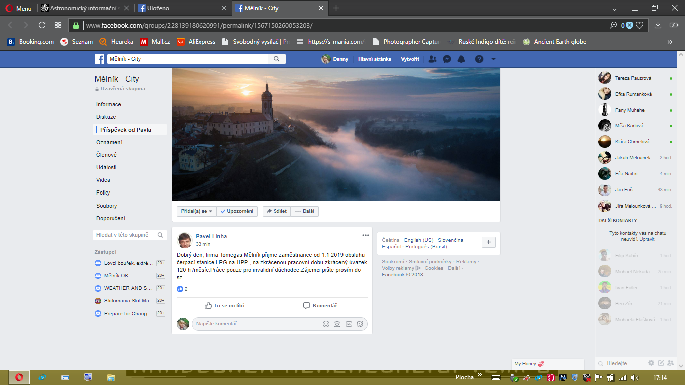The height and width of the screenshot is (385, 685).
Task: Open the My Honey chat tab
Action: point(549,364)
